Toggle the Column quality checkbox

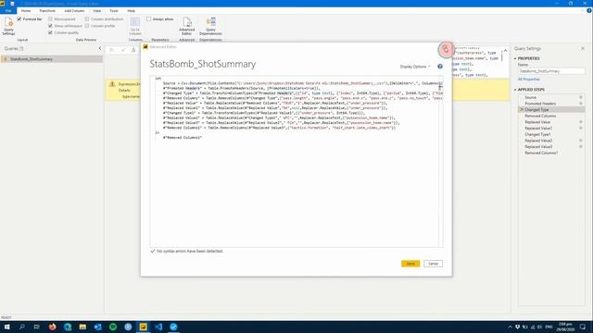click(50, 32)
